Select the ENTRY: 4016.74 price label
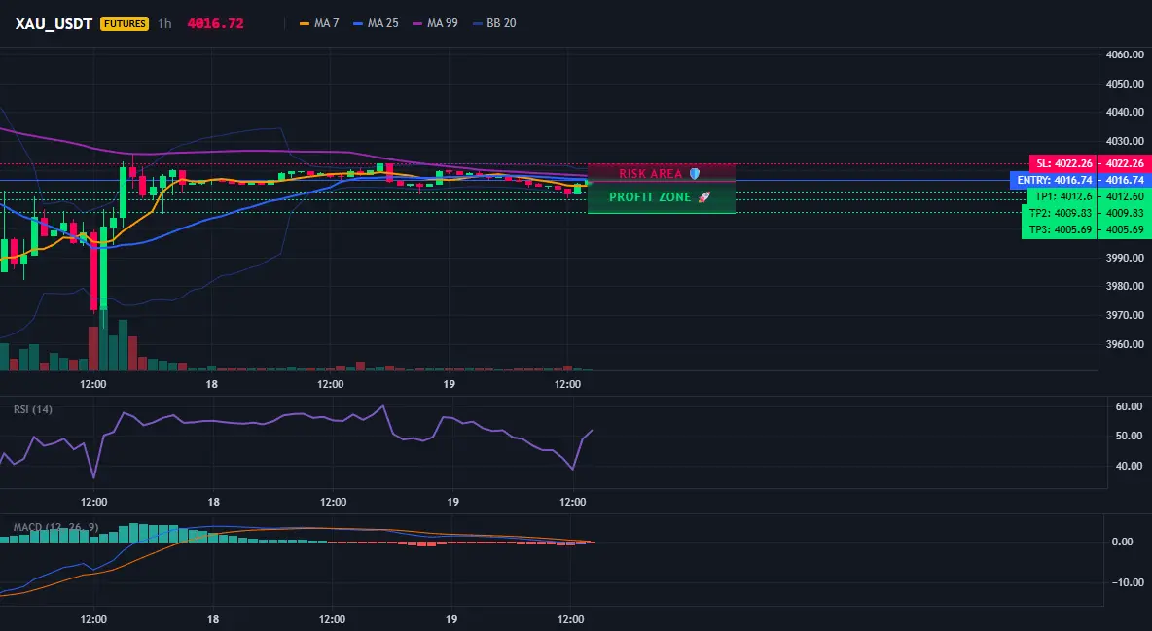 click(1054, 180)
